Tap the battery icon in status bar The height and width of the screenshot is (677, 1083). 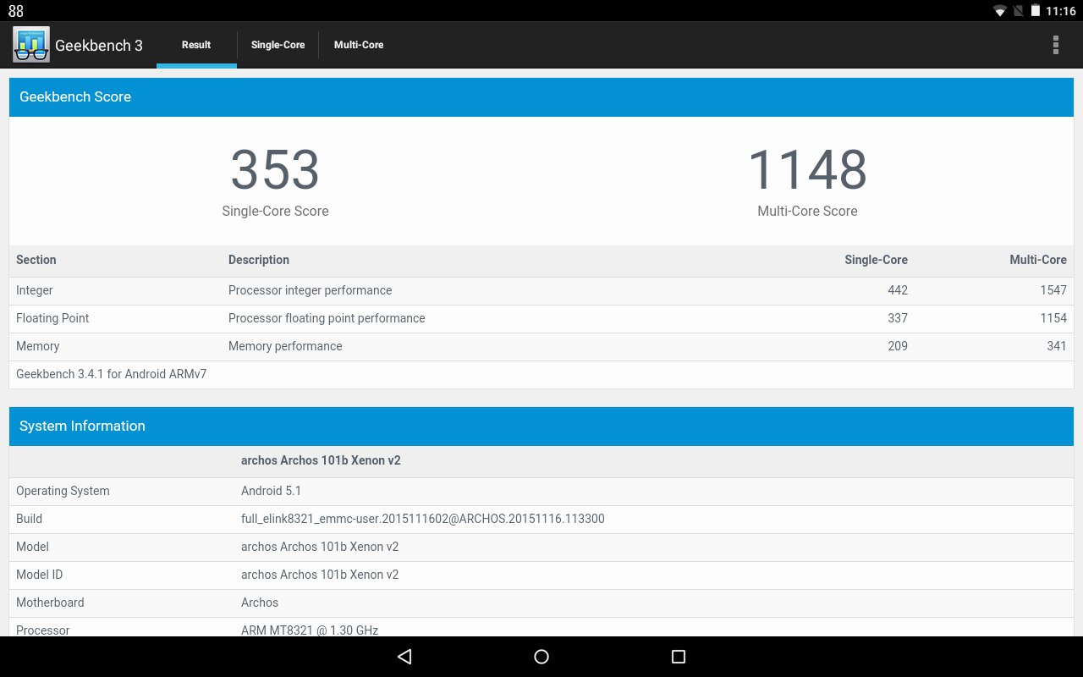point(1035,11)
